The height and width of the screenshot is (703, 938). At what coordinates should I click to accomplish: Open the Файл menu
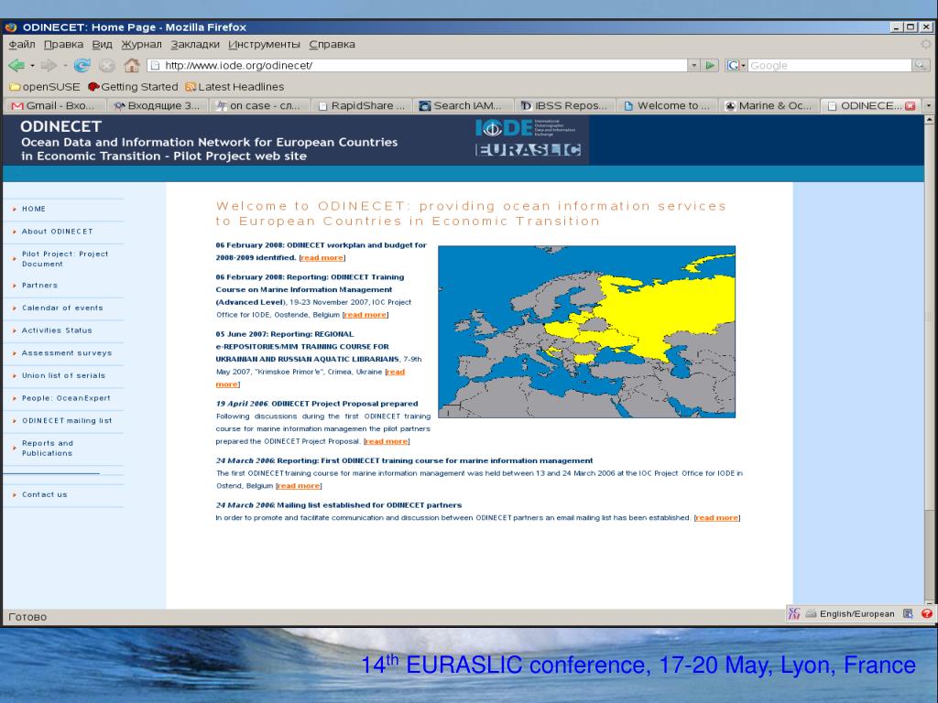coord(22,44)
